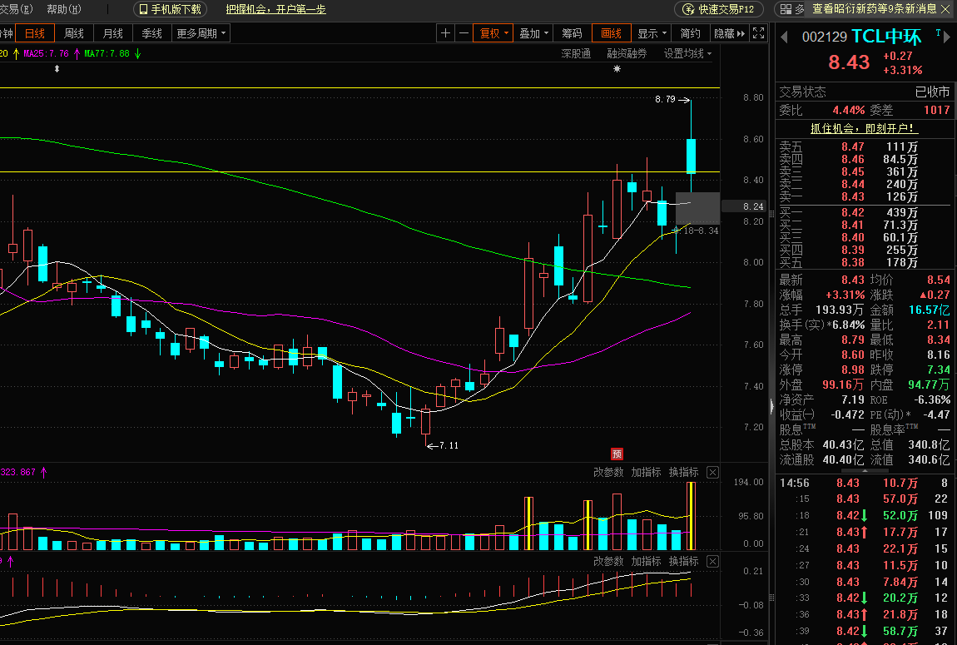The width and height of the screenshot is (957, 645).
Task: Click 改参数 on volume panel
Action: click(608, 473)
